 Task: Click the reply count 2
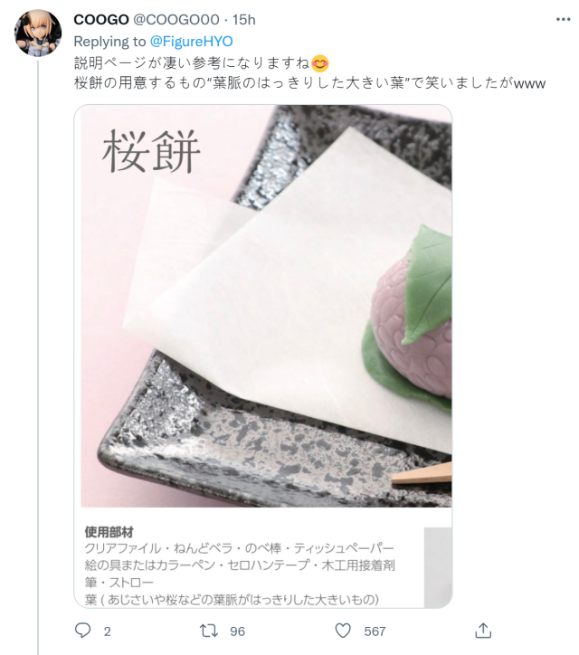108,631
